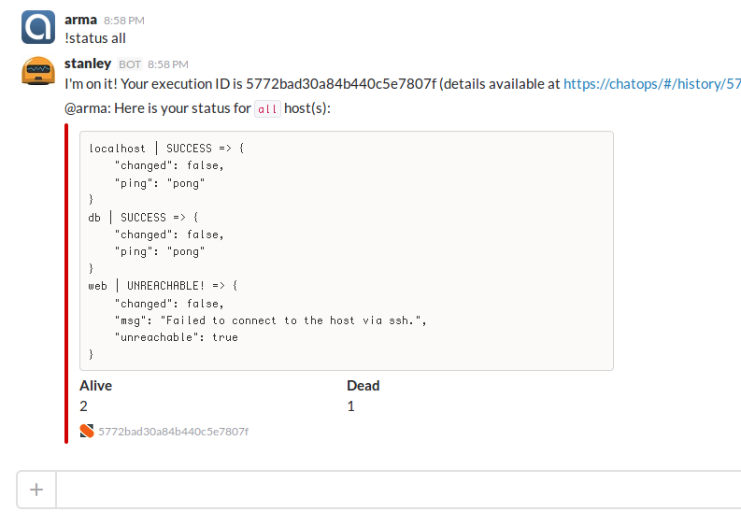
Task: Click the 'Failed to connect' message line
Action: point(270,320)
